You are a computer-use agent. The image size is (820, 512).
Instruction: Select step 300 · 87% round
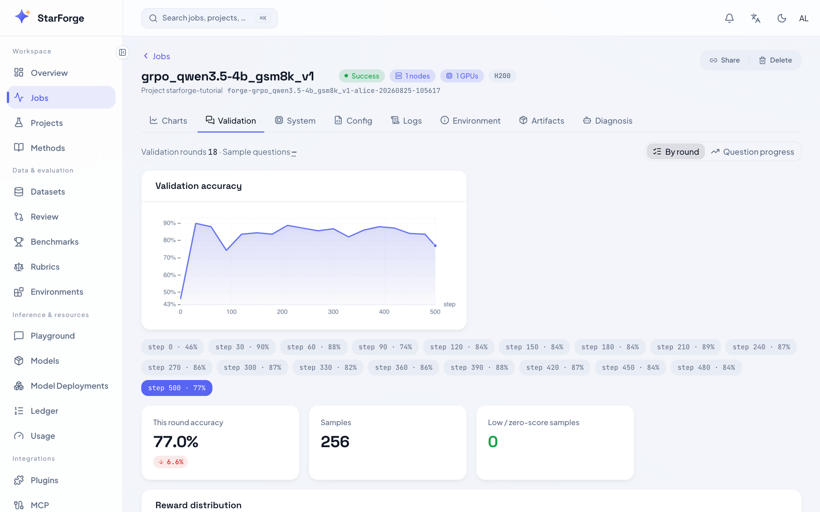(252, 368)
